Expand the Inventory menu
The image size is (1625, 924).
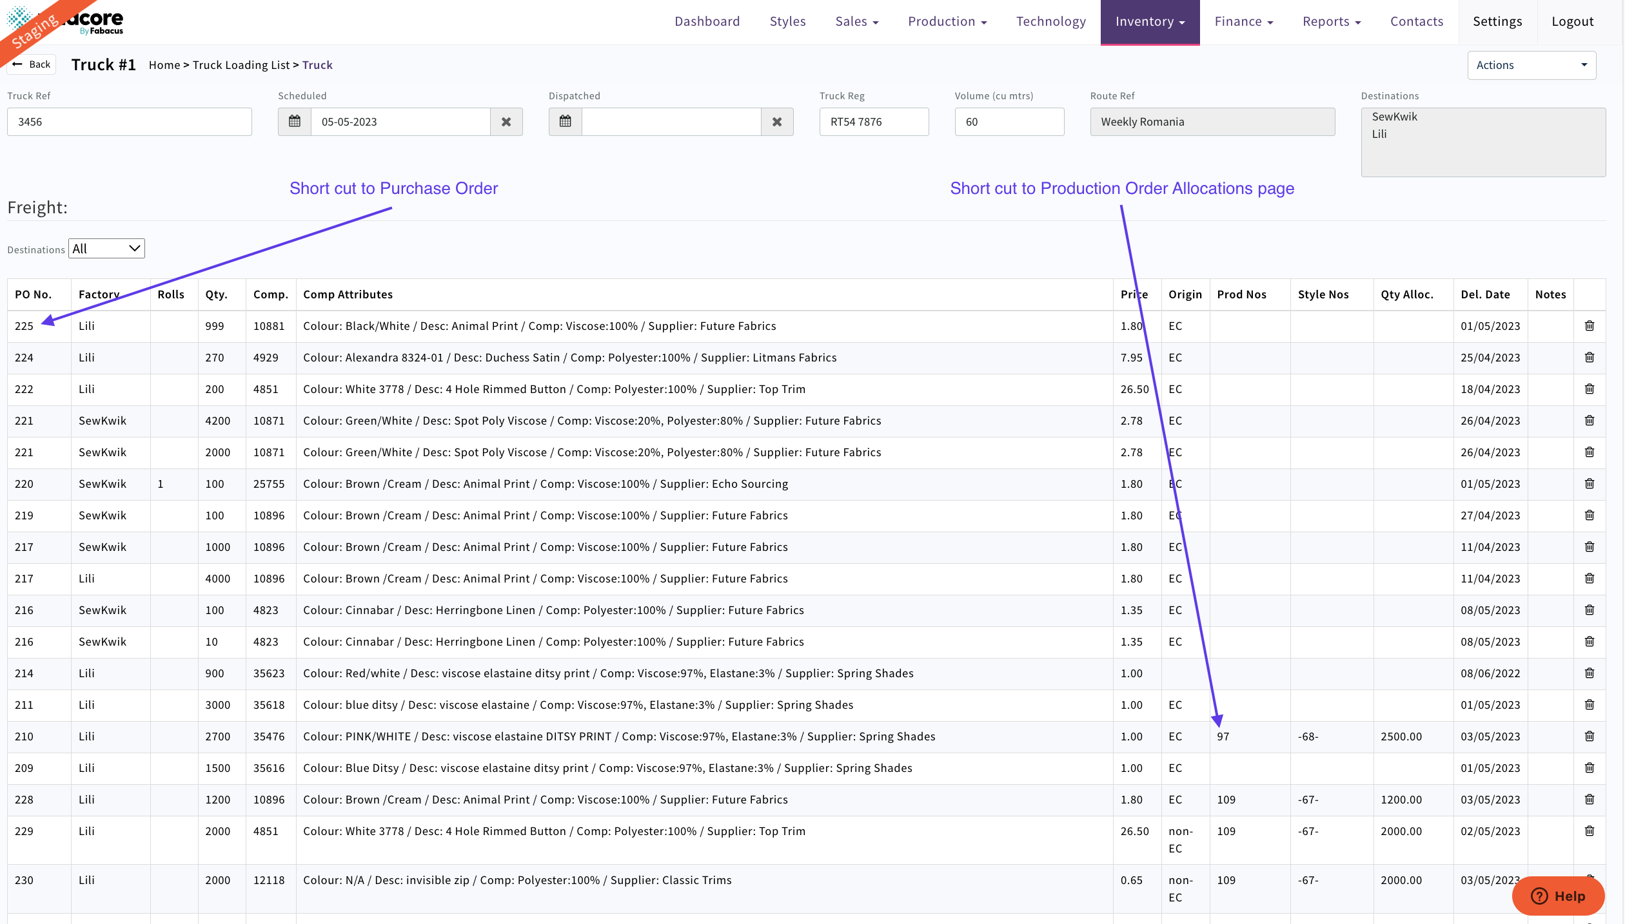[1150, 22]
